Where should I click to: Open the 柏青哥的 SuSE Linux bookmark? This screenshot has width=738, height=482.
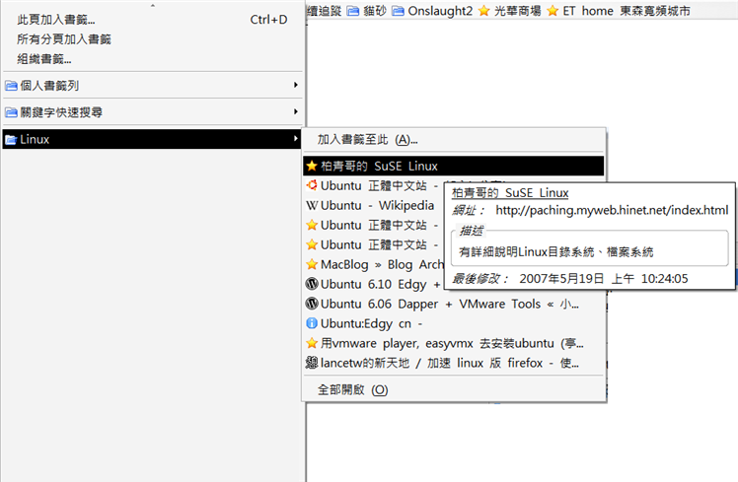(x=453, y=166)
